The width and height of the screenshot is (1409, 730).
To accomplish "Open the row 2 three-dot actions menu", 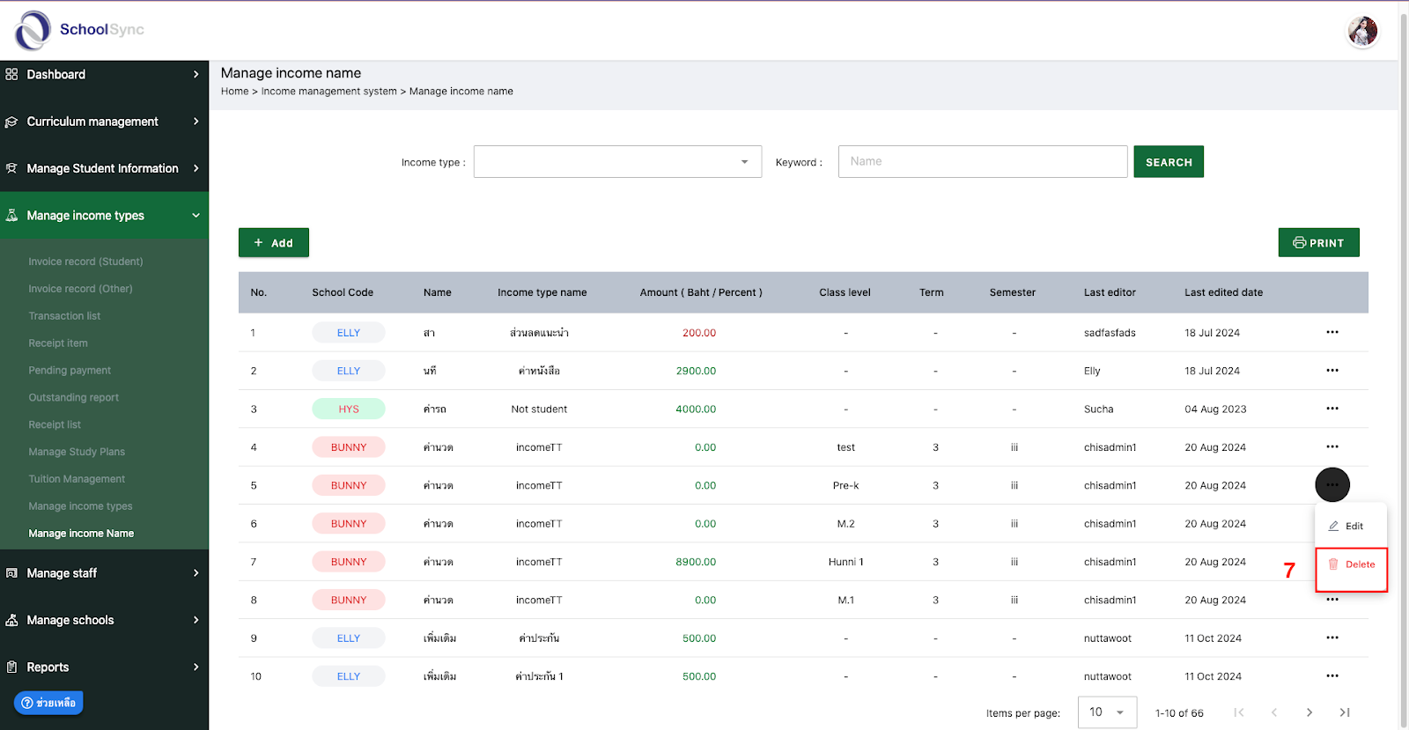I will 1332,371.
